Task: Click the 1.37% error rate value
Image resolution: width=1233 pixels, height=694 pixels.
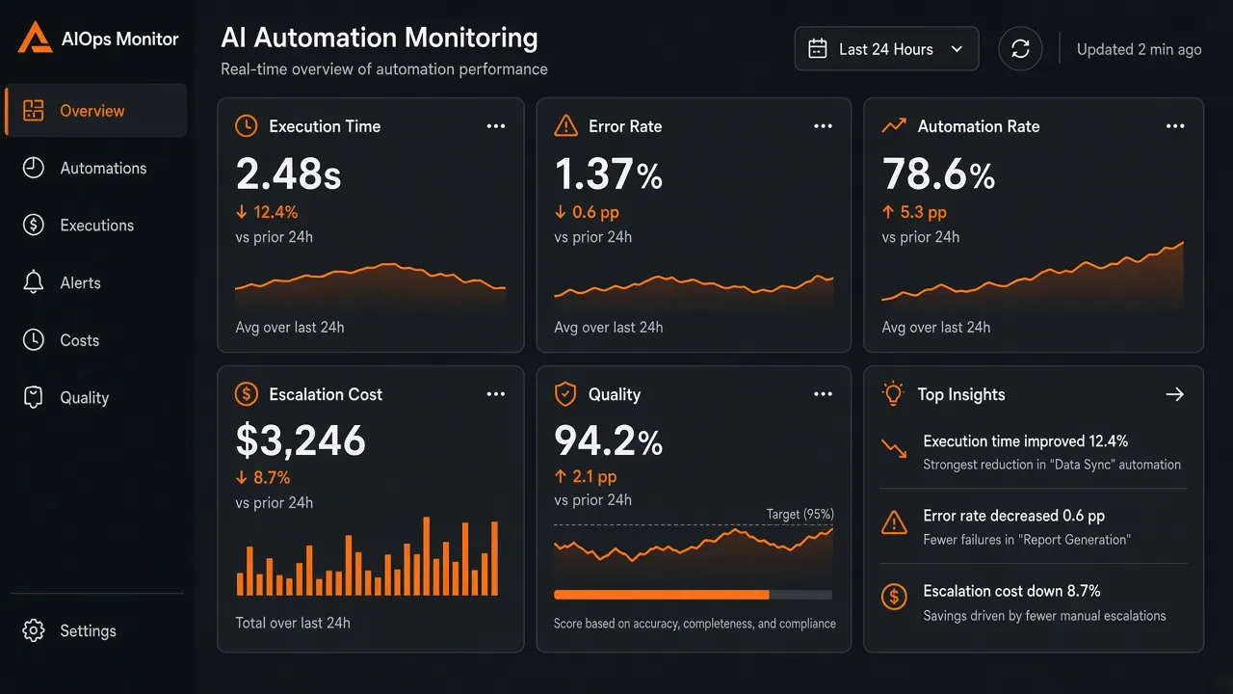Action: pyautogui.click(x=609, y=174)
